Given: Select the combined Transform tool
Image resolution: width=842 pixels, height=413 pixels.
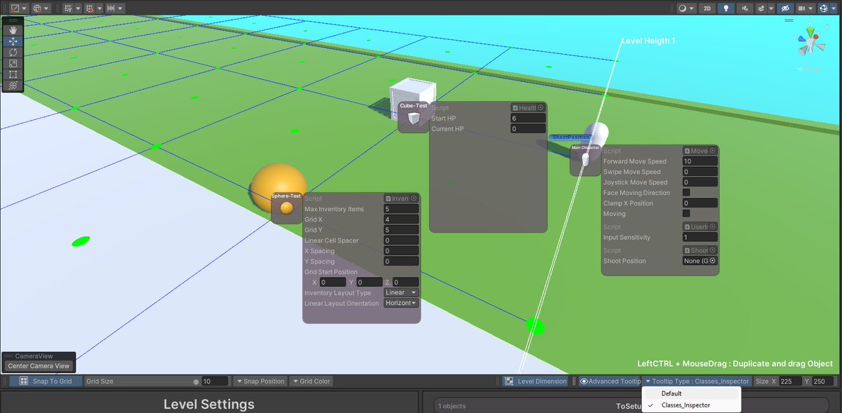Looking at the screenshot, I should pyautogui.click(x=13, y=86).
